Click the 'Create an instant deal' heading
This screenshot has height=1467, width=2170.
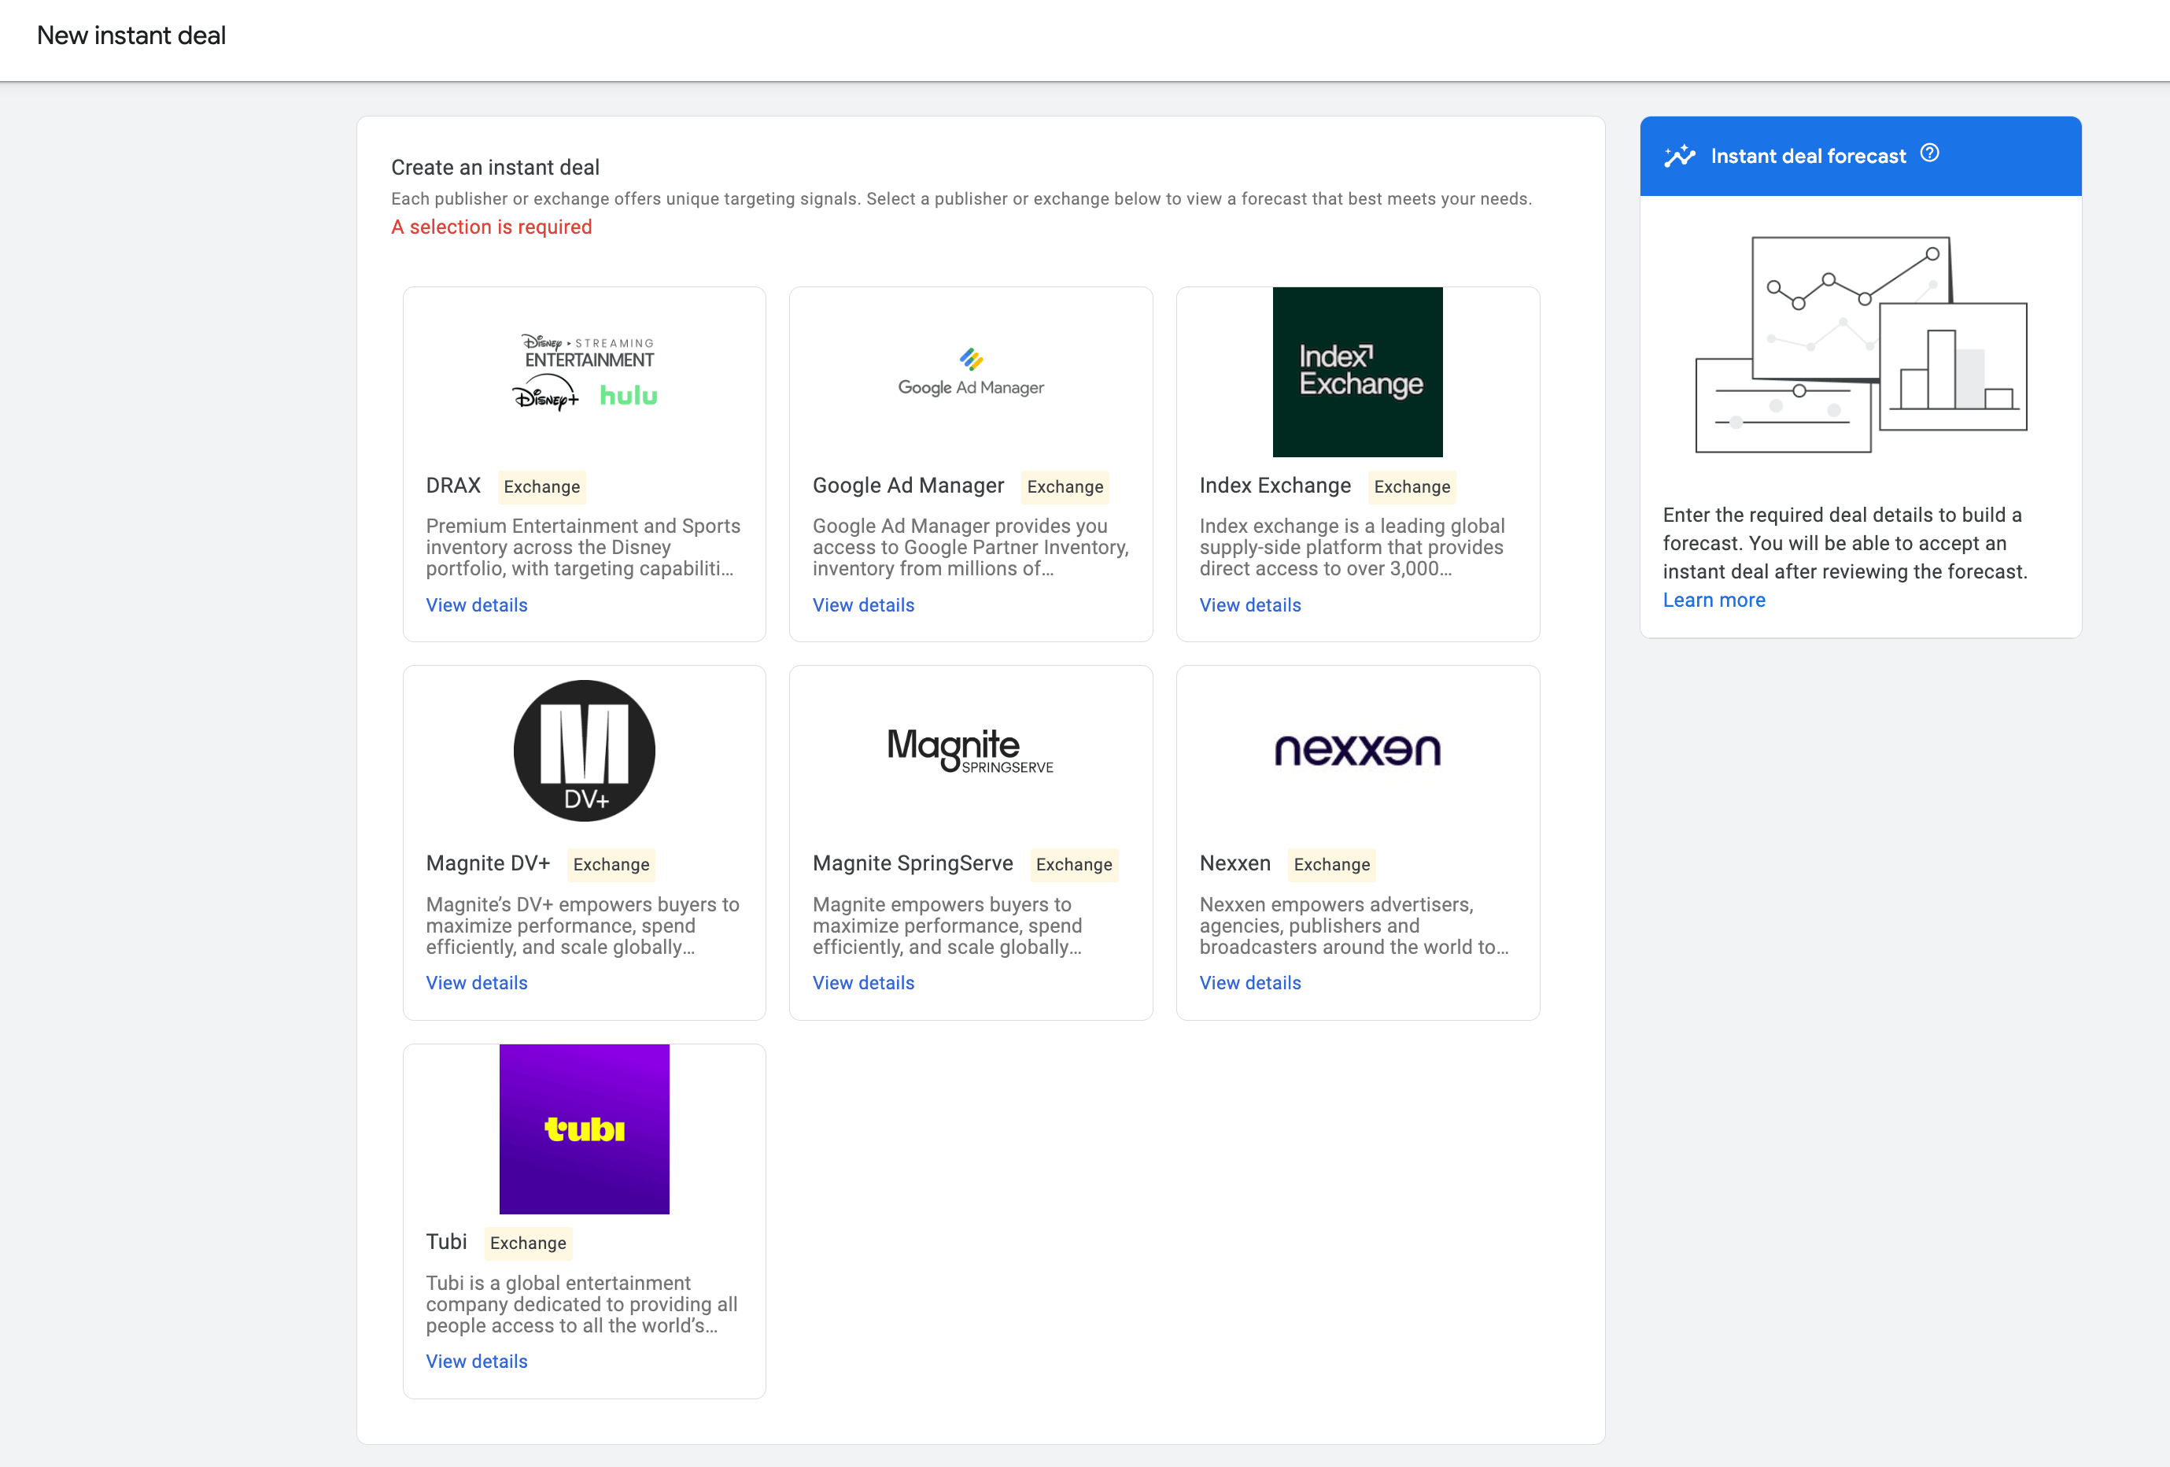(495, 167)
